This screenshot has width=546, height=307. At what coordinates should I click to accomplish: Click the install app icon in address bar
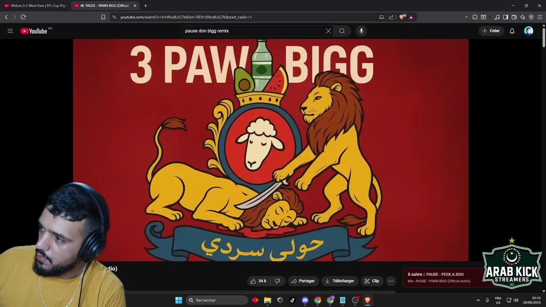click(x=382, y=17)
